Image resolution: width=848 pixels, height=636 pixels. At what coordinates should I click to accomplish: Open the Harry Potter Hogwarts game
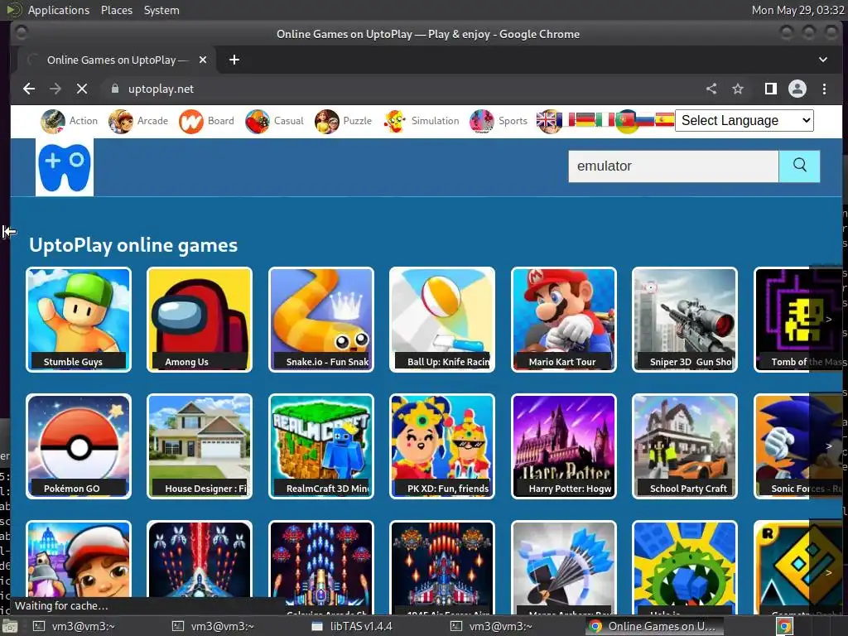563,446
